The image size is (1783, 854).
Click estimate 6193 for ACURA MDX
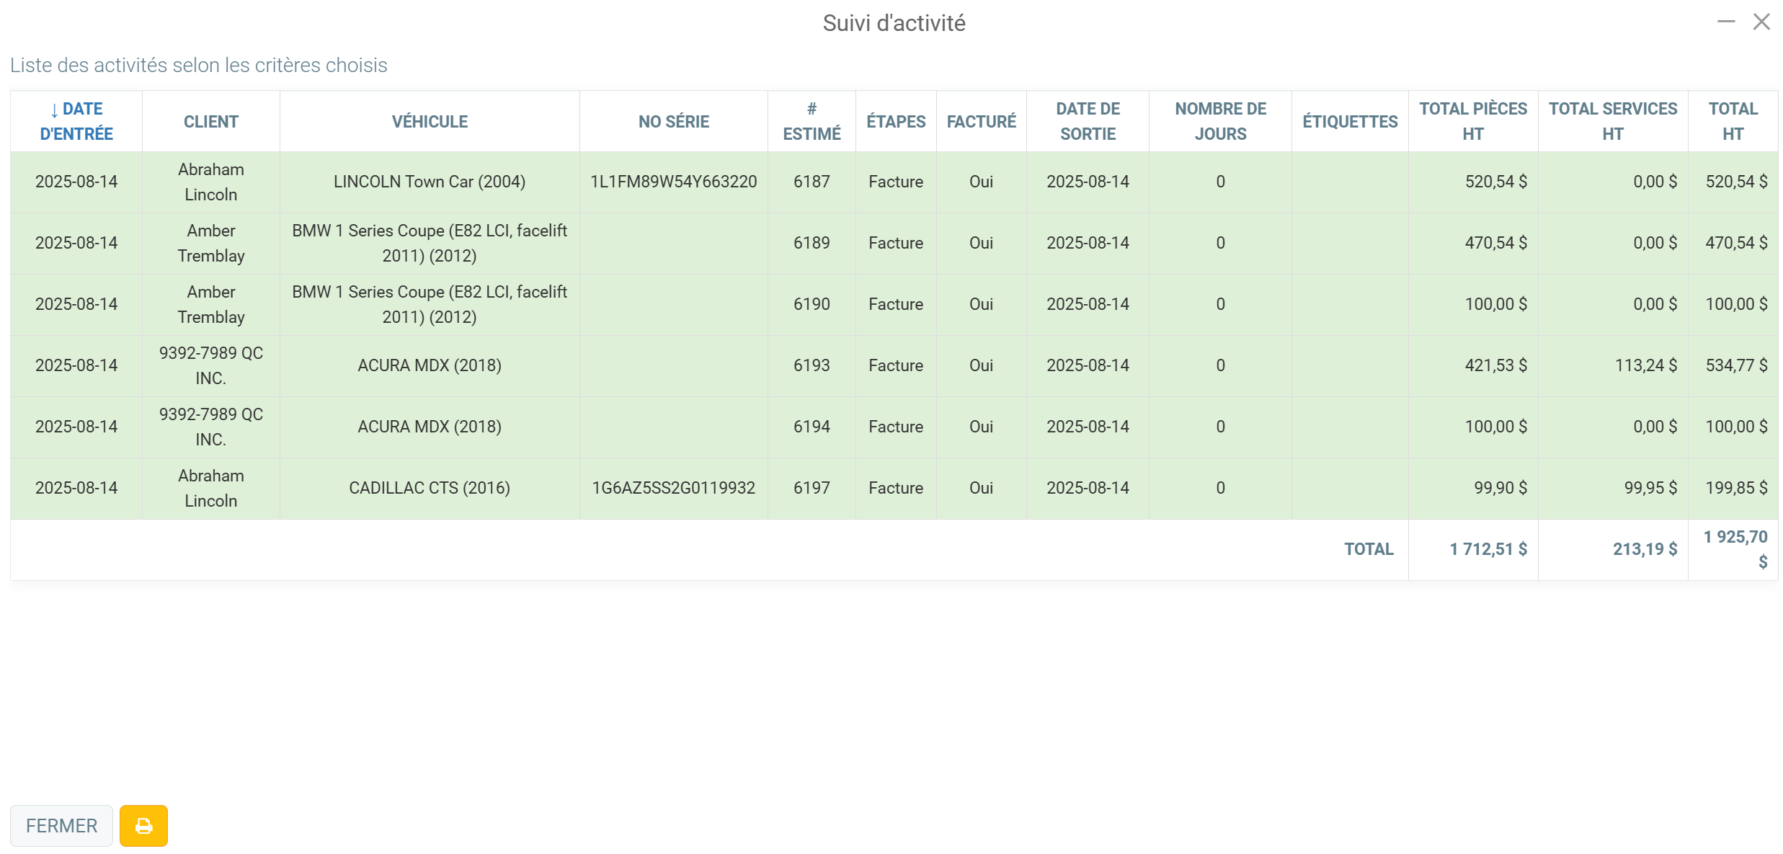[812, 365]
